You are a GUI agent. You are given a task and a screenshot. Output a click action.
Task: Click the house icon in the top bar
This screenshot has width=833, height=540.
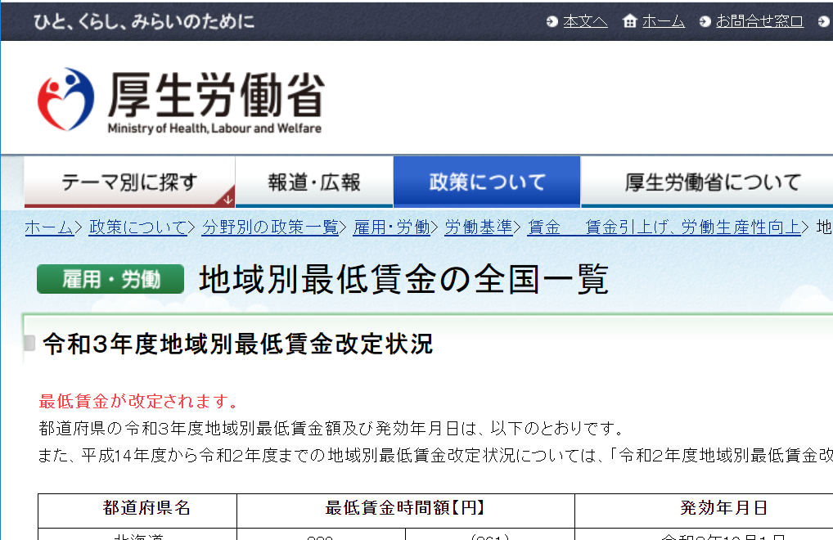tap(629, 21)
